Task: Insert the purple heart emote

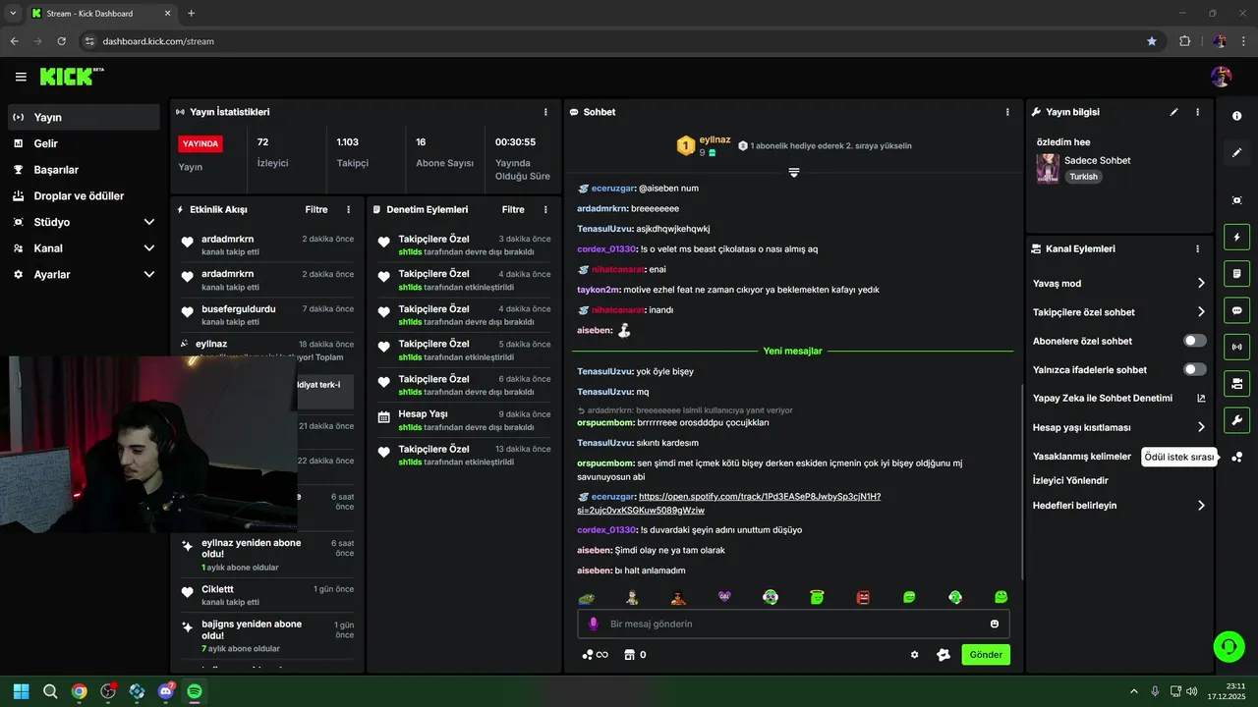Action: [x=724, y=597]
